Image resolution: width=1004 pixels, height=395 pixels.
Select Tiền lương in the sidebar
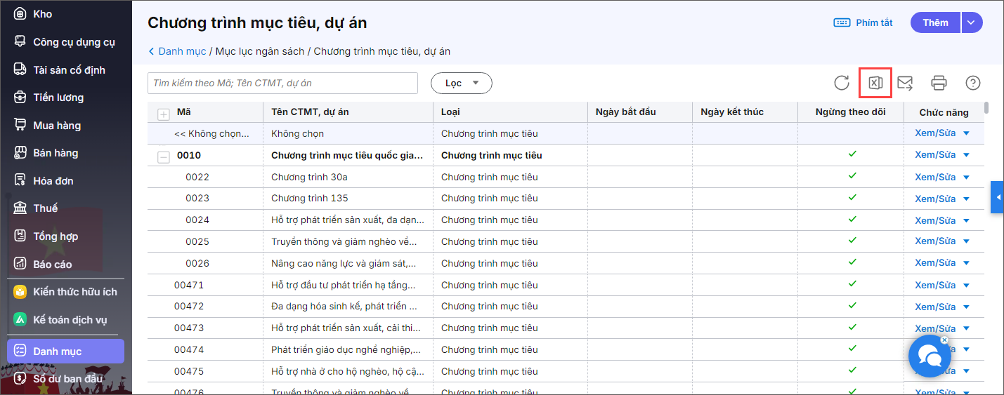pos(58,98)
